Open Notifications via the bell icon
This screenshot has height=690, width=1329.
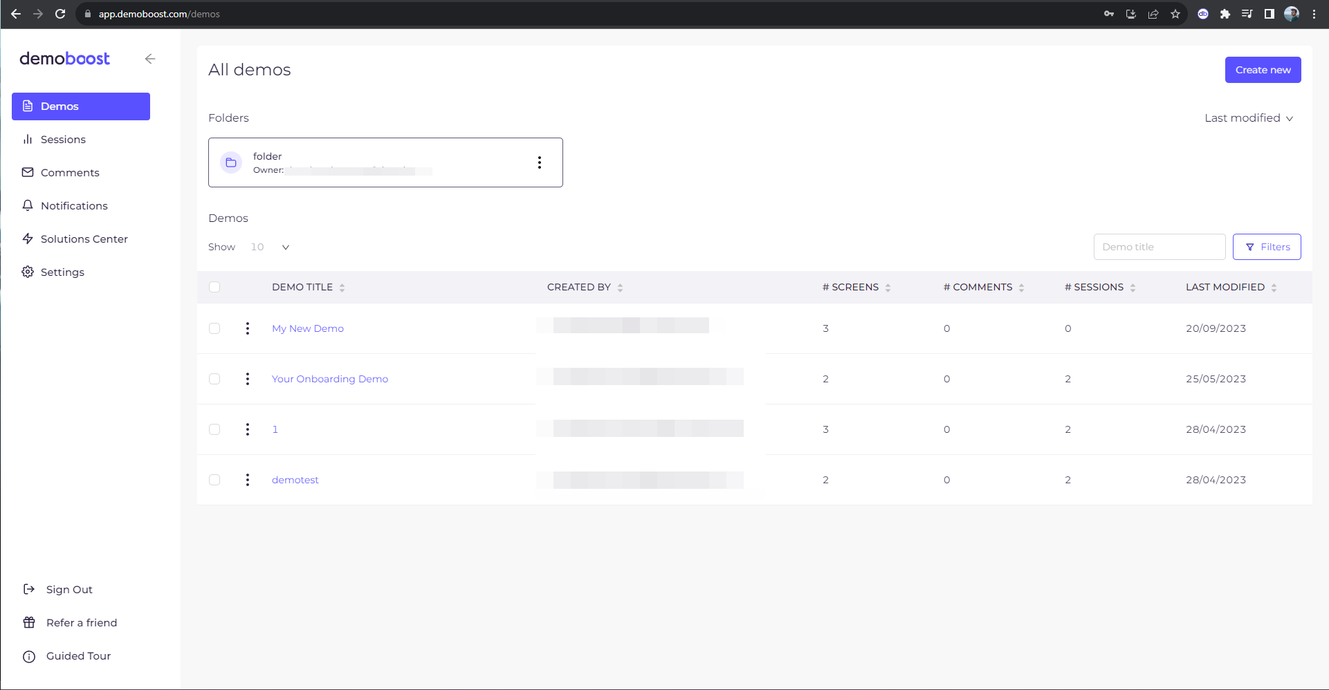28,205
